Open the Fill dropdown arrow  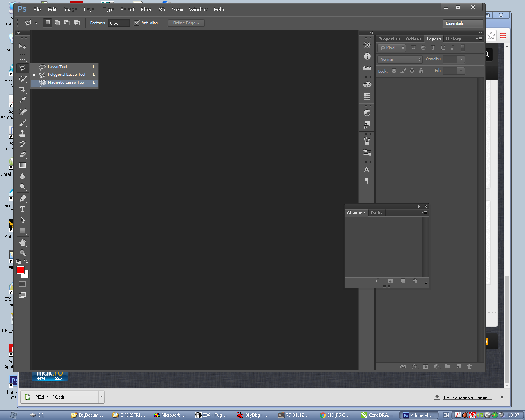tap(461, 71)
